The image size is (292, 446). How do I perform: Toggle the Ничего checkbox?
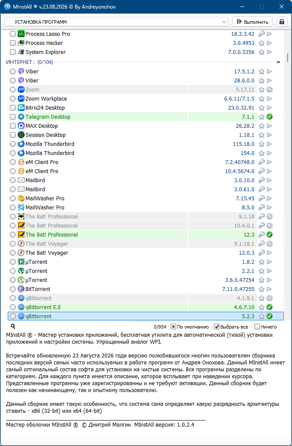tap(257, 327)
